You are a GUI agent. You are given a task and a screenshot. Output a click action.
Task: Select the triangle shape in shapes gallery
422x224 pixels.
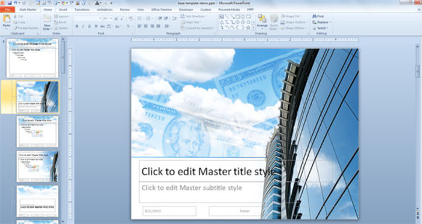[x=221, y=22]
